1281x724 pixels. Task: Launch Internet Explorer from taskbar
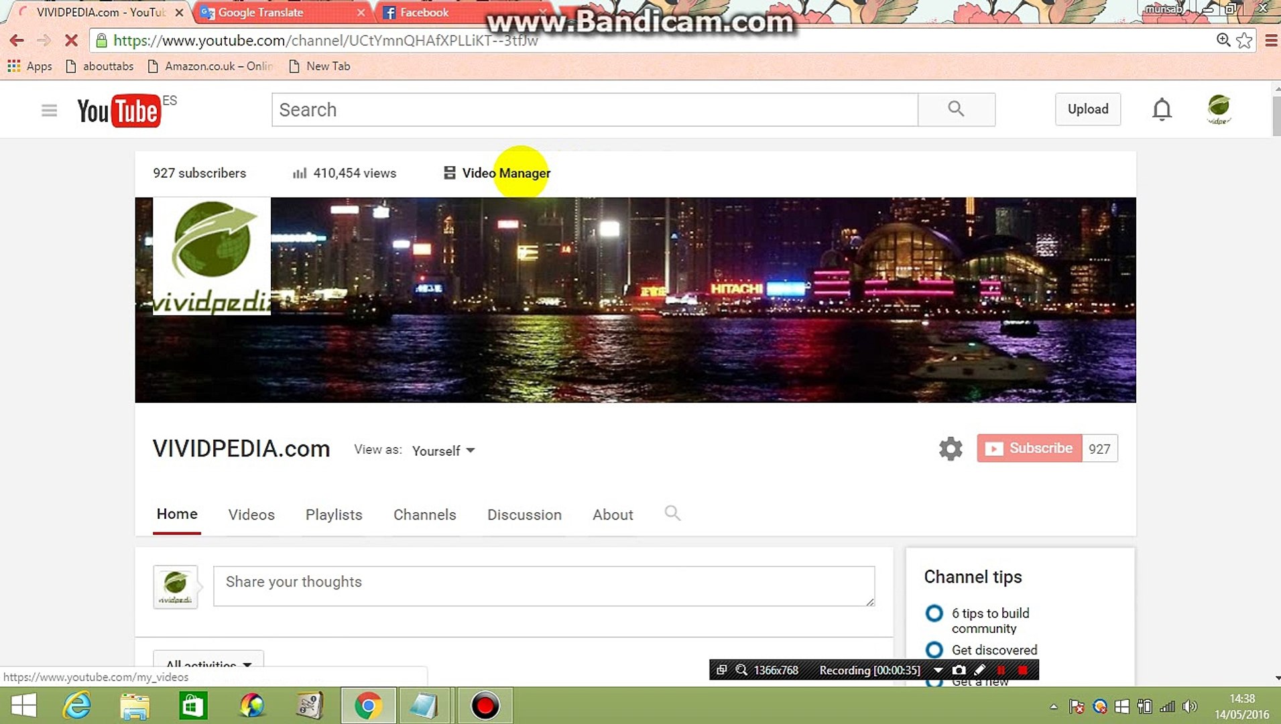77,705
